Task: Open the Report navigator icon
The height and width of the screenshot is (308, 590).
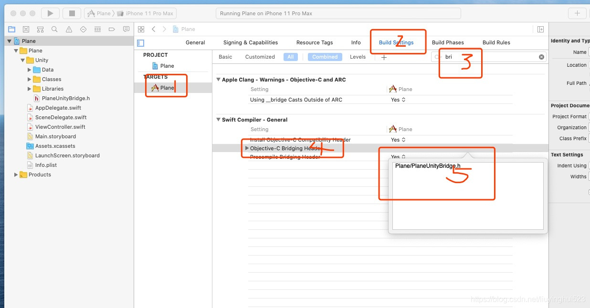Action: (x=126, y=29)
